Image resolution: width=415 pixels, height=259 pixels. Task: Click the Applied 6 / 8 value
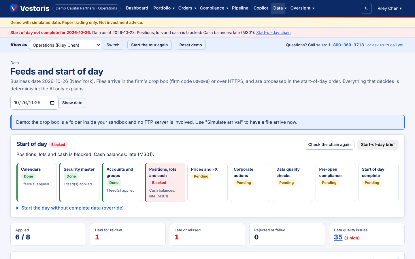(23, 237)
